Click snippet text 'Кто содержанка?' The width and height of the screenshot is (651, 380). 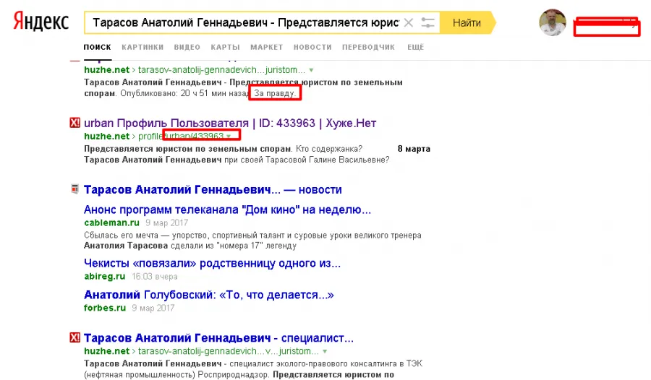click(329, 149)
